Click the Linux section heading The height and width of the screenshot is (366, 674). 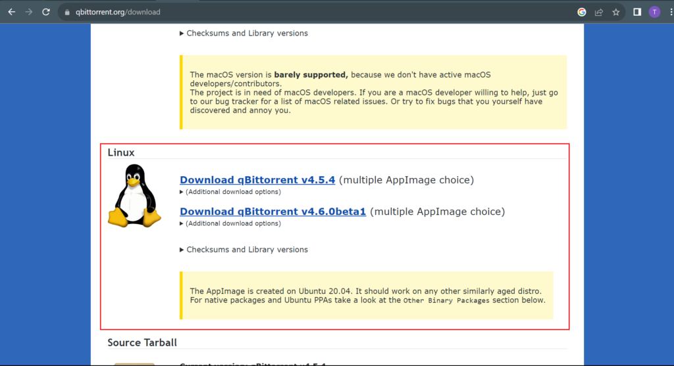point(121,152)
